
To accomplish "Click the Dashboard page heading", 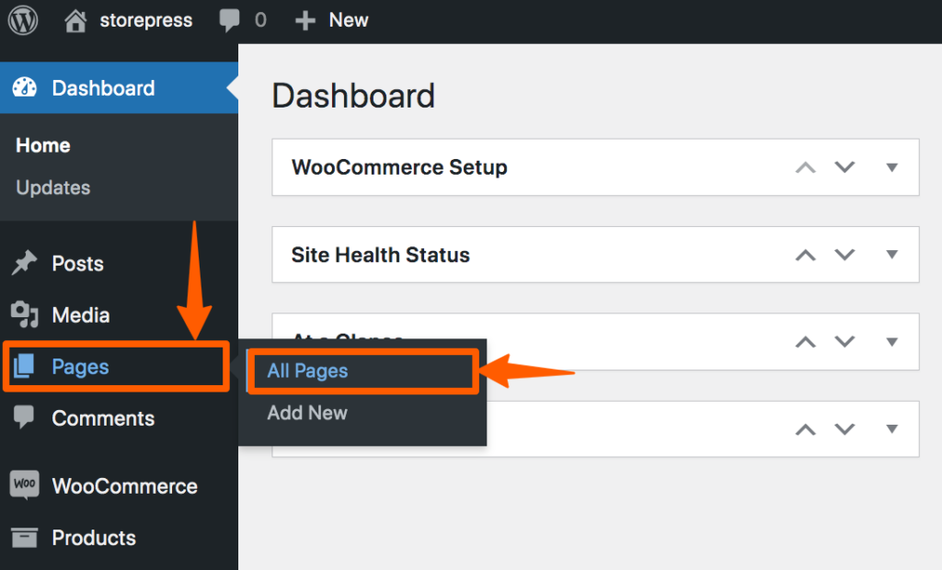I will tap(353, 96).
